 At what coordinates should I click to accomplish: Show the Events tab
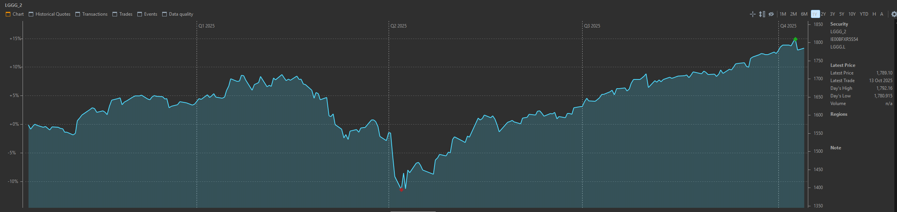pos(147,14)
